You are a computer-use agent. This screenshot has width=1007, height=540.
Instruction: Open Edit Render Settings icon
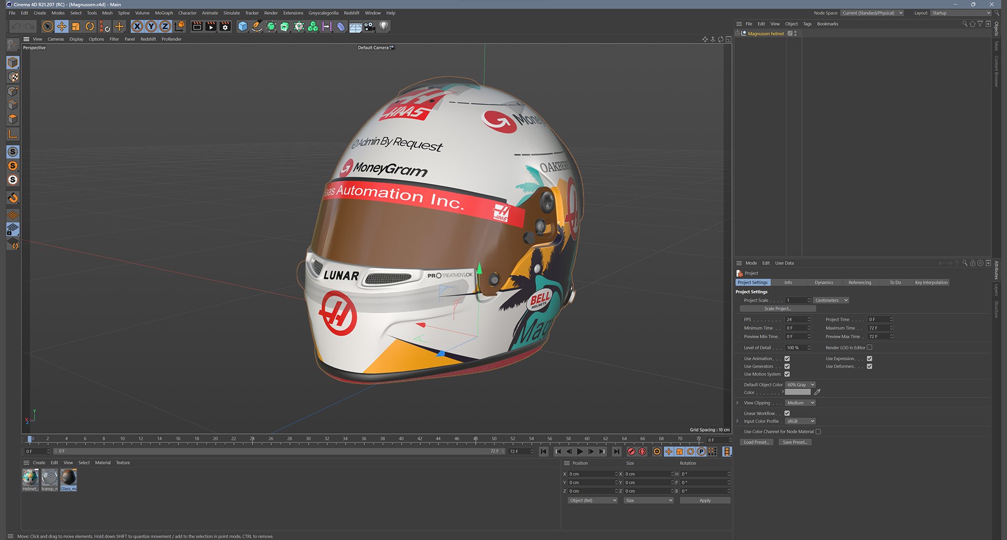point(226,26)
